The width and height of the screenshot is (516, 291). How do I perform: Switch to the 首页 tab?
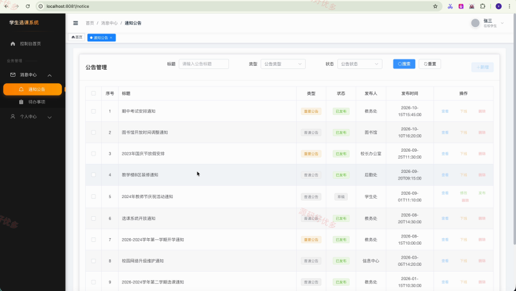point(76,37)
